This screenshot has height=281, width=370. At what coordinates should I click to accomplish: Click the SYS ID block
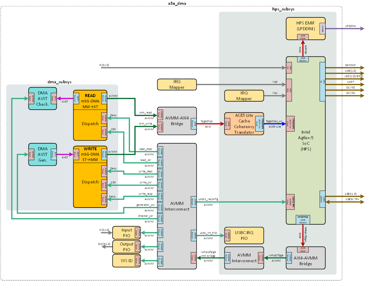click(126, 261)
